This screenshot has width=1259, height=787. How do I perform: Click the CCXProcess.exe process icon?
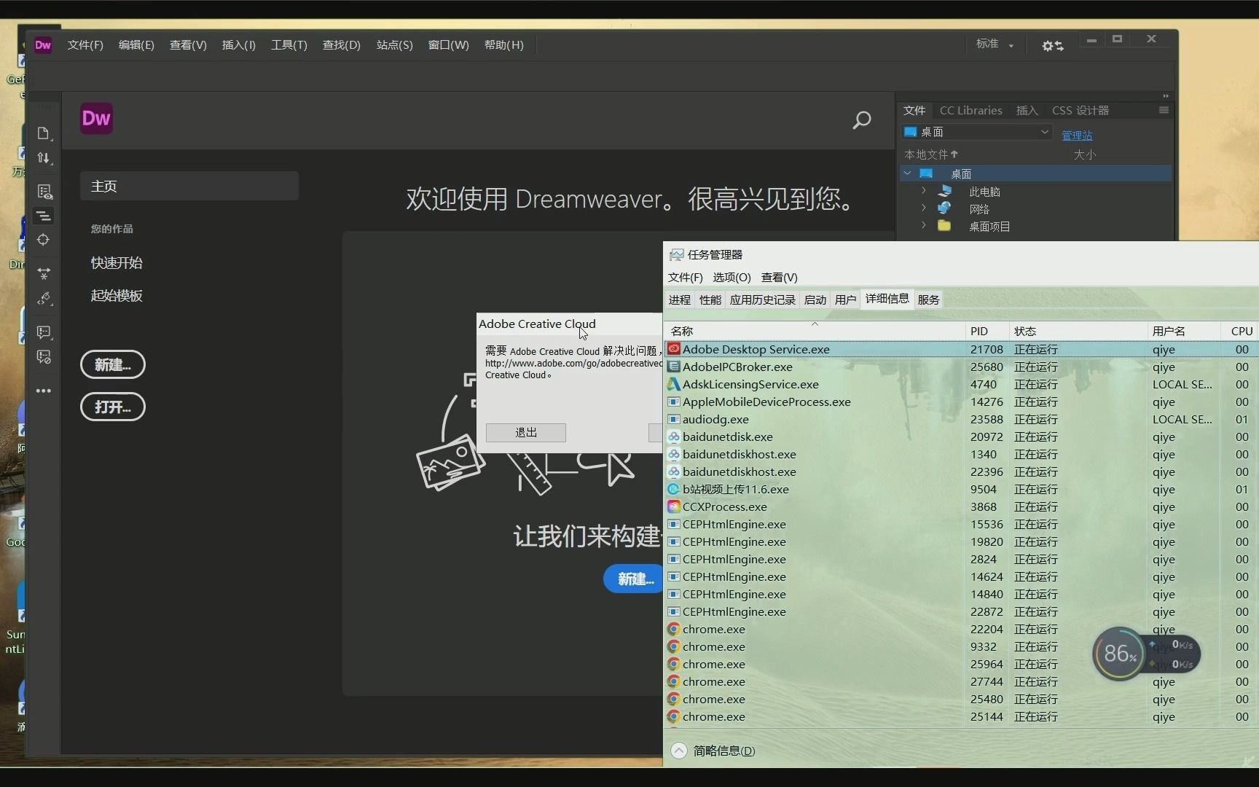pyautogui.click(x=674, y=506)
